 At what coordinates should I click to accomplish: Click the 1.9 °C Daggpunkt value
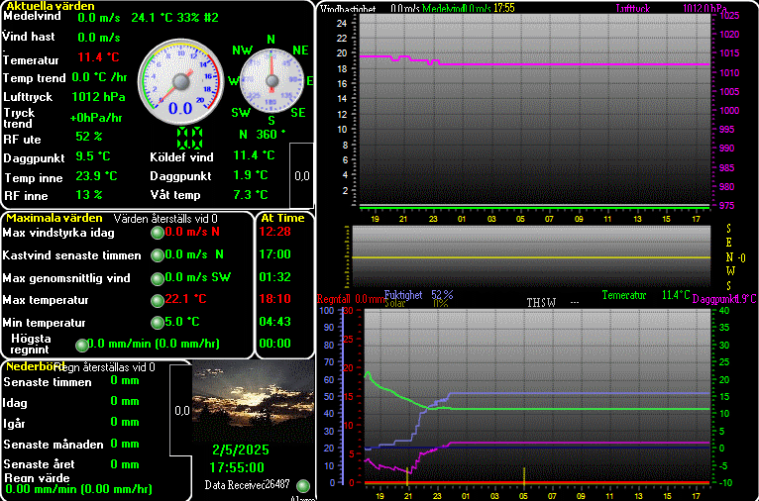tap(251, 174)
